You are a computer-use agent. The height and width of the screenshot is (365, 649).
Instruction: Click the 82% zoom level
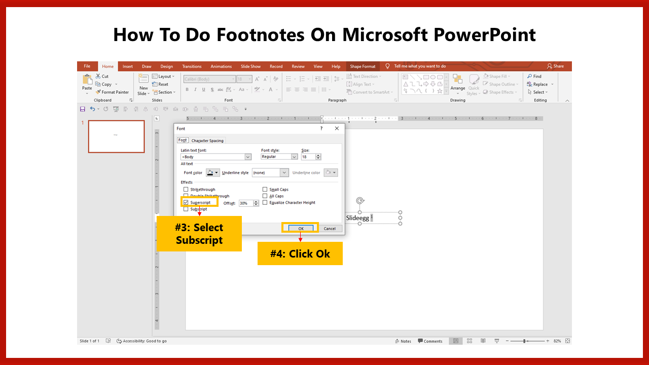click(557, 341)
